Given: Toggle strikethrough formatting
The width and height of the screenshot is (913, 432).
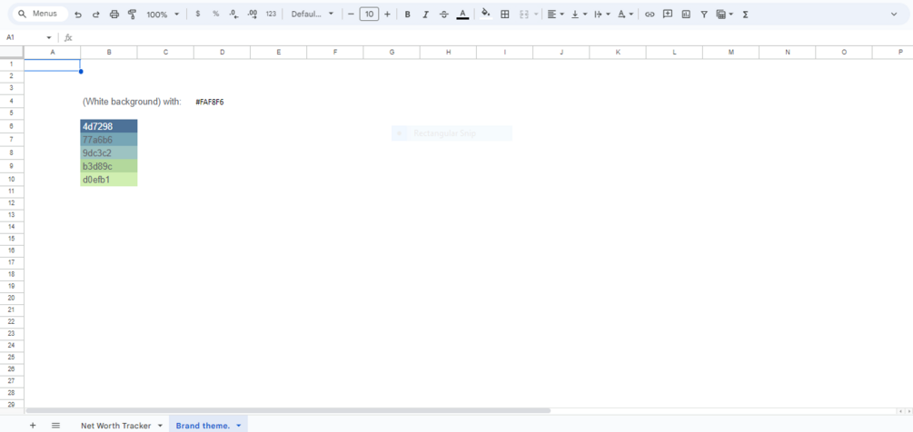Looking at the screenshot, I should tap(444, 15).
